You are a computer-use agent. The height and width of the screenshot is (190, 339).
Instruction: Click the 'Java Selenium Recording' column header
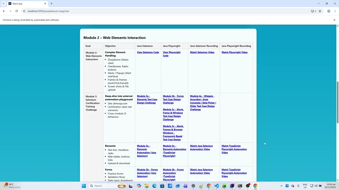204,46
